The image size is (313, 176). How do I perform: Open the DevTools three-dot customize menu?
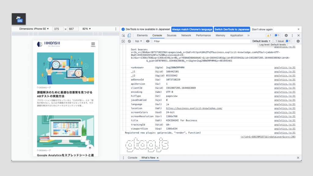292,35
